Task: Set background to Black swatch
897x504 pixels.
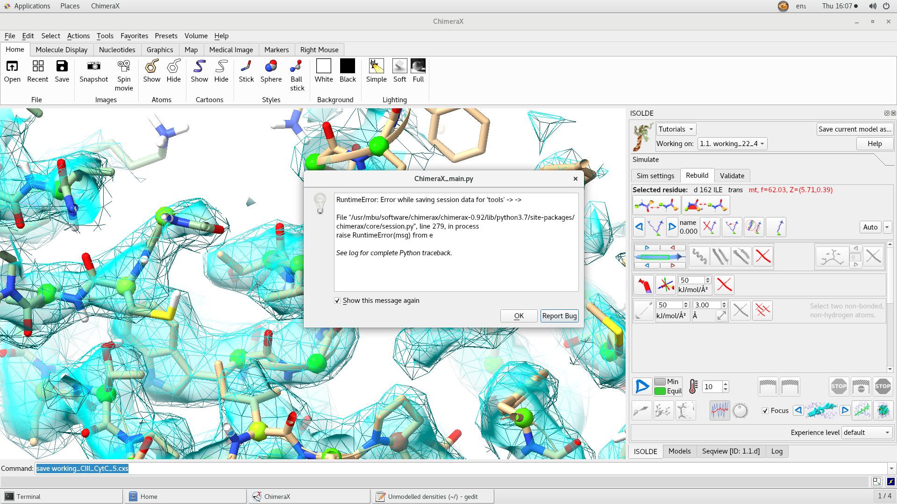Action: 348,66
